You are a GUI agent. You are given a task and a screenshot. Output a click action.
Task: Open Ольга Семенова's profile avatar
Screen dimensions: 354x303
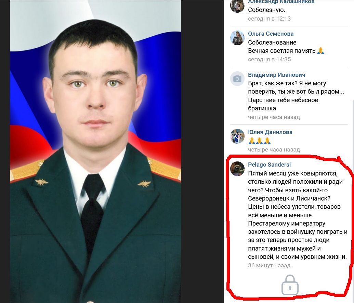[x=237, y=38]
